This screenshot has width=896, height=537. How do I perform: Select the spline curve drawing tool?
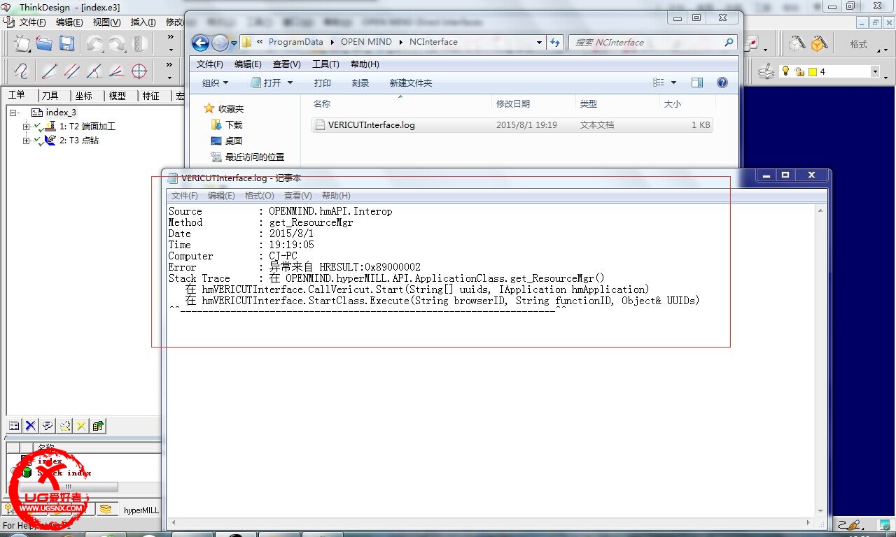point(22,71)
